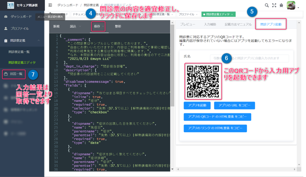
Task: Click アプリの URL をコピー button
Action: point(234,105)
